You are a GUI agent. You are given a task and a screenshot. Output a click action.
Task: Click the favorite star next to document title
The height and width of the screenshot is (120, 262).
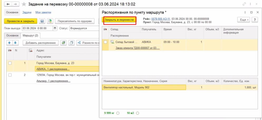[24, 4]
